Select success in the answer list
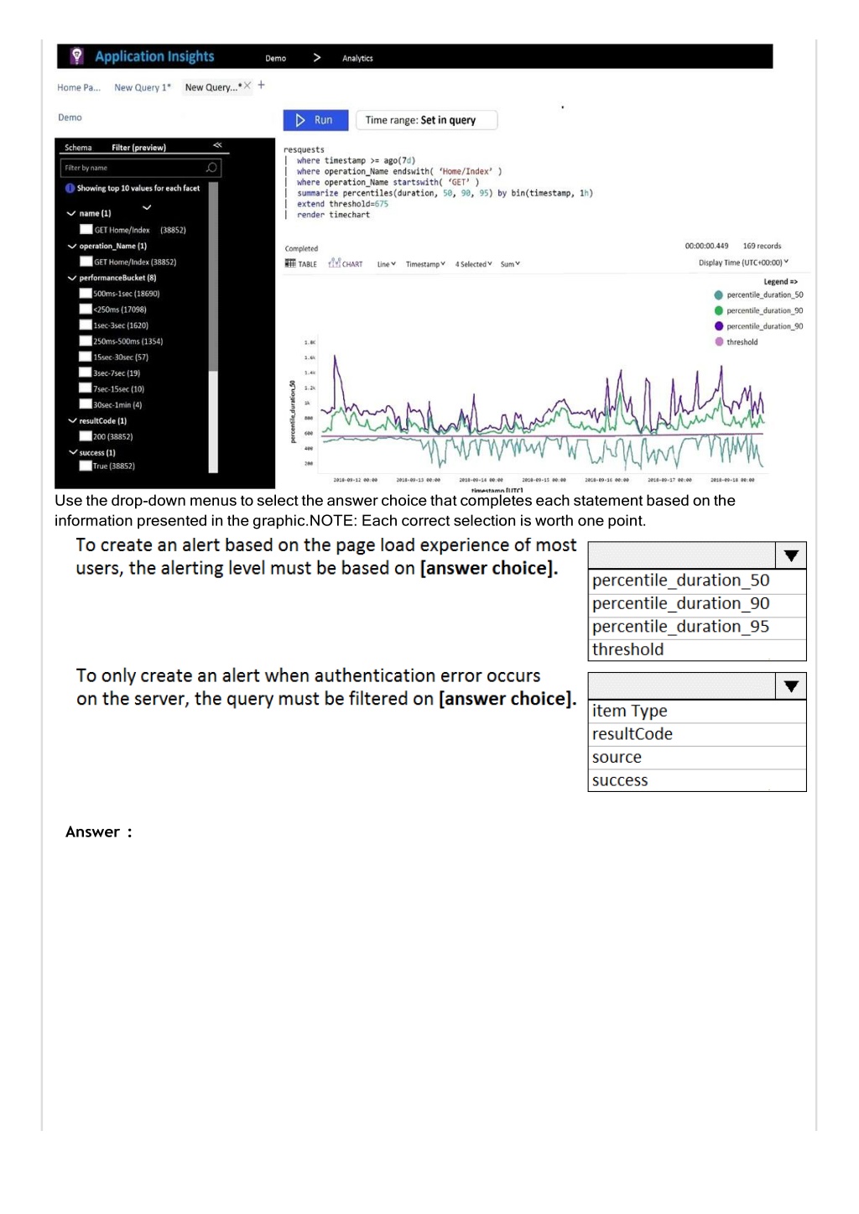This screenshot has width=859, height=1214. tap(697, 780)
